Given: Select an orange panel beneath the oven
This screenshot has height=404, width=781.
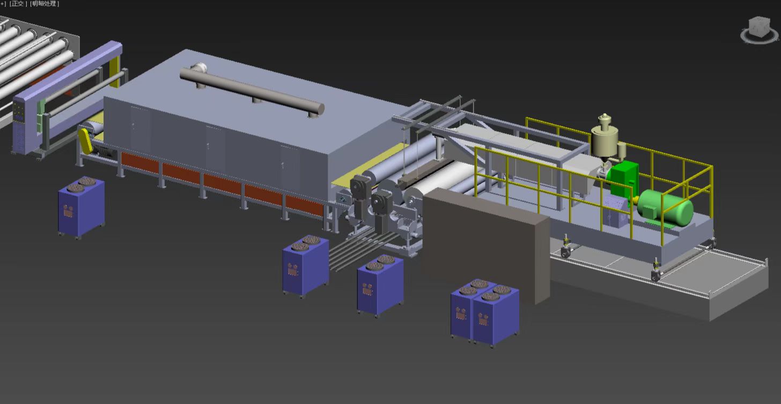Looking at the screenshot, I should 181,173.
